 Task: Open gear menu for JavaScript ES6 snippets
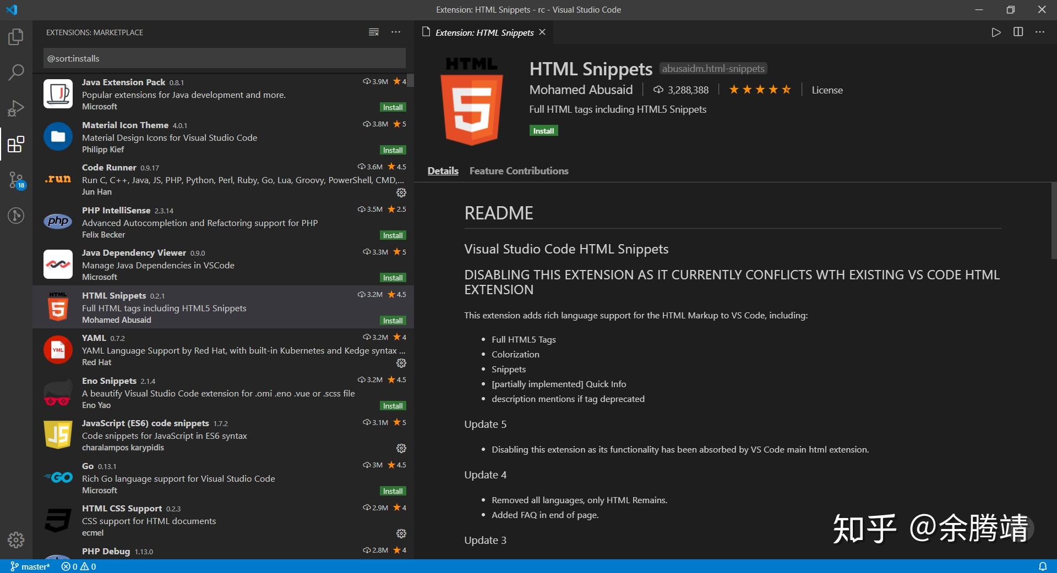(401, 448)
